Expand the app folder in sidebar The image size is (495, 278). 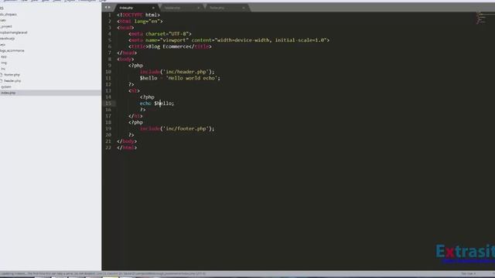3,56
